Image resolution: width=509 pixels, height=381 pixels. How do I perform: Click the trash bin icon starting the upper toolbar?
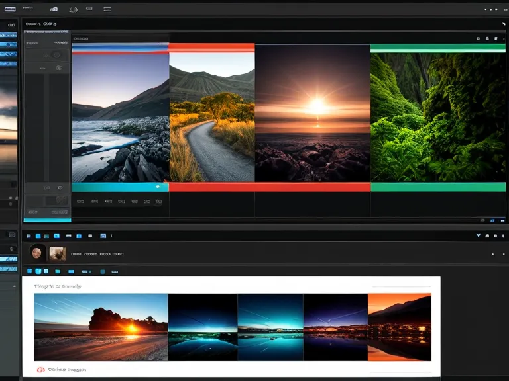(x=29, y=236)
